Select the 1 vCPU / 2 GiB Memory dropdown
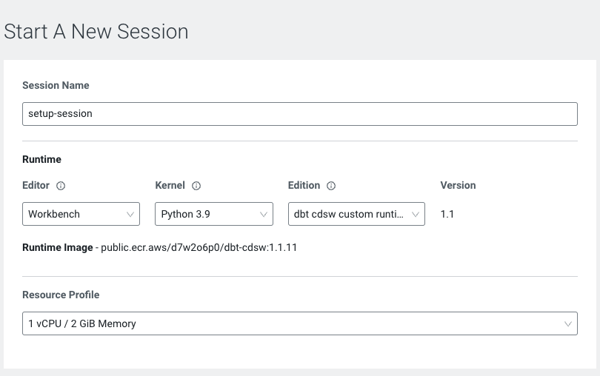This screenshot has width=600, height=376. tap(296, 323)
